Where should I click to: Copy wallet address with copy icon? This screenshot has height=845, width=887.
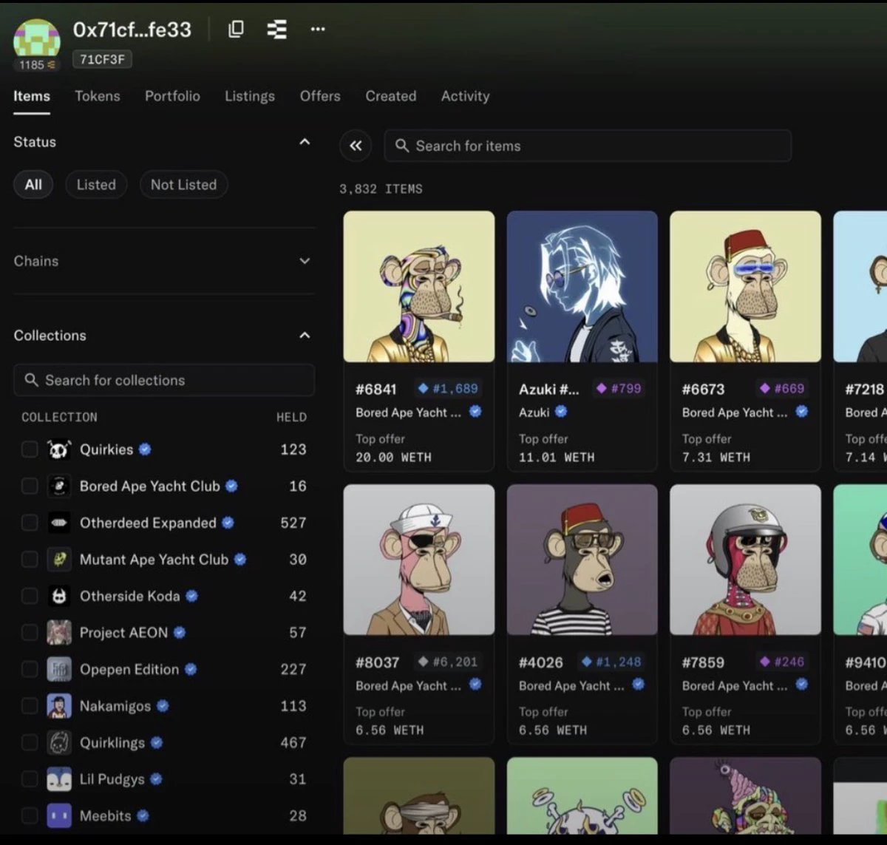point(236,30)
